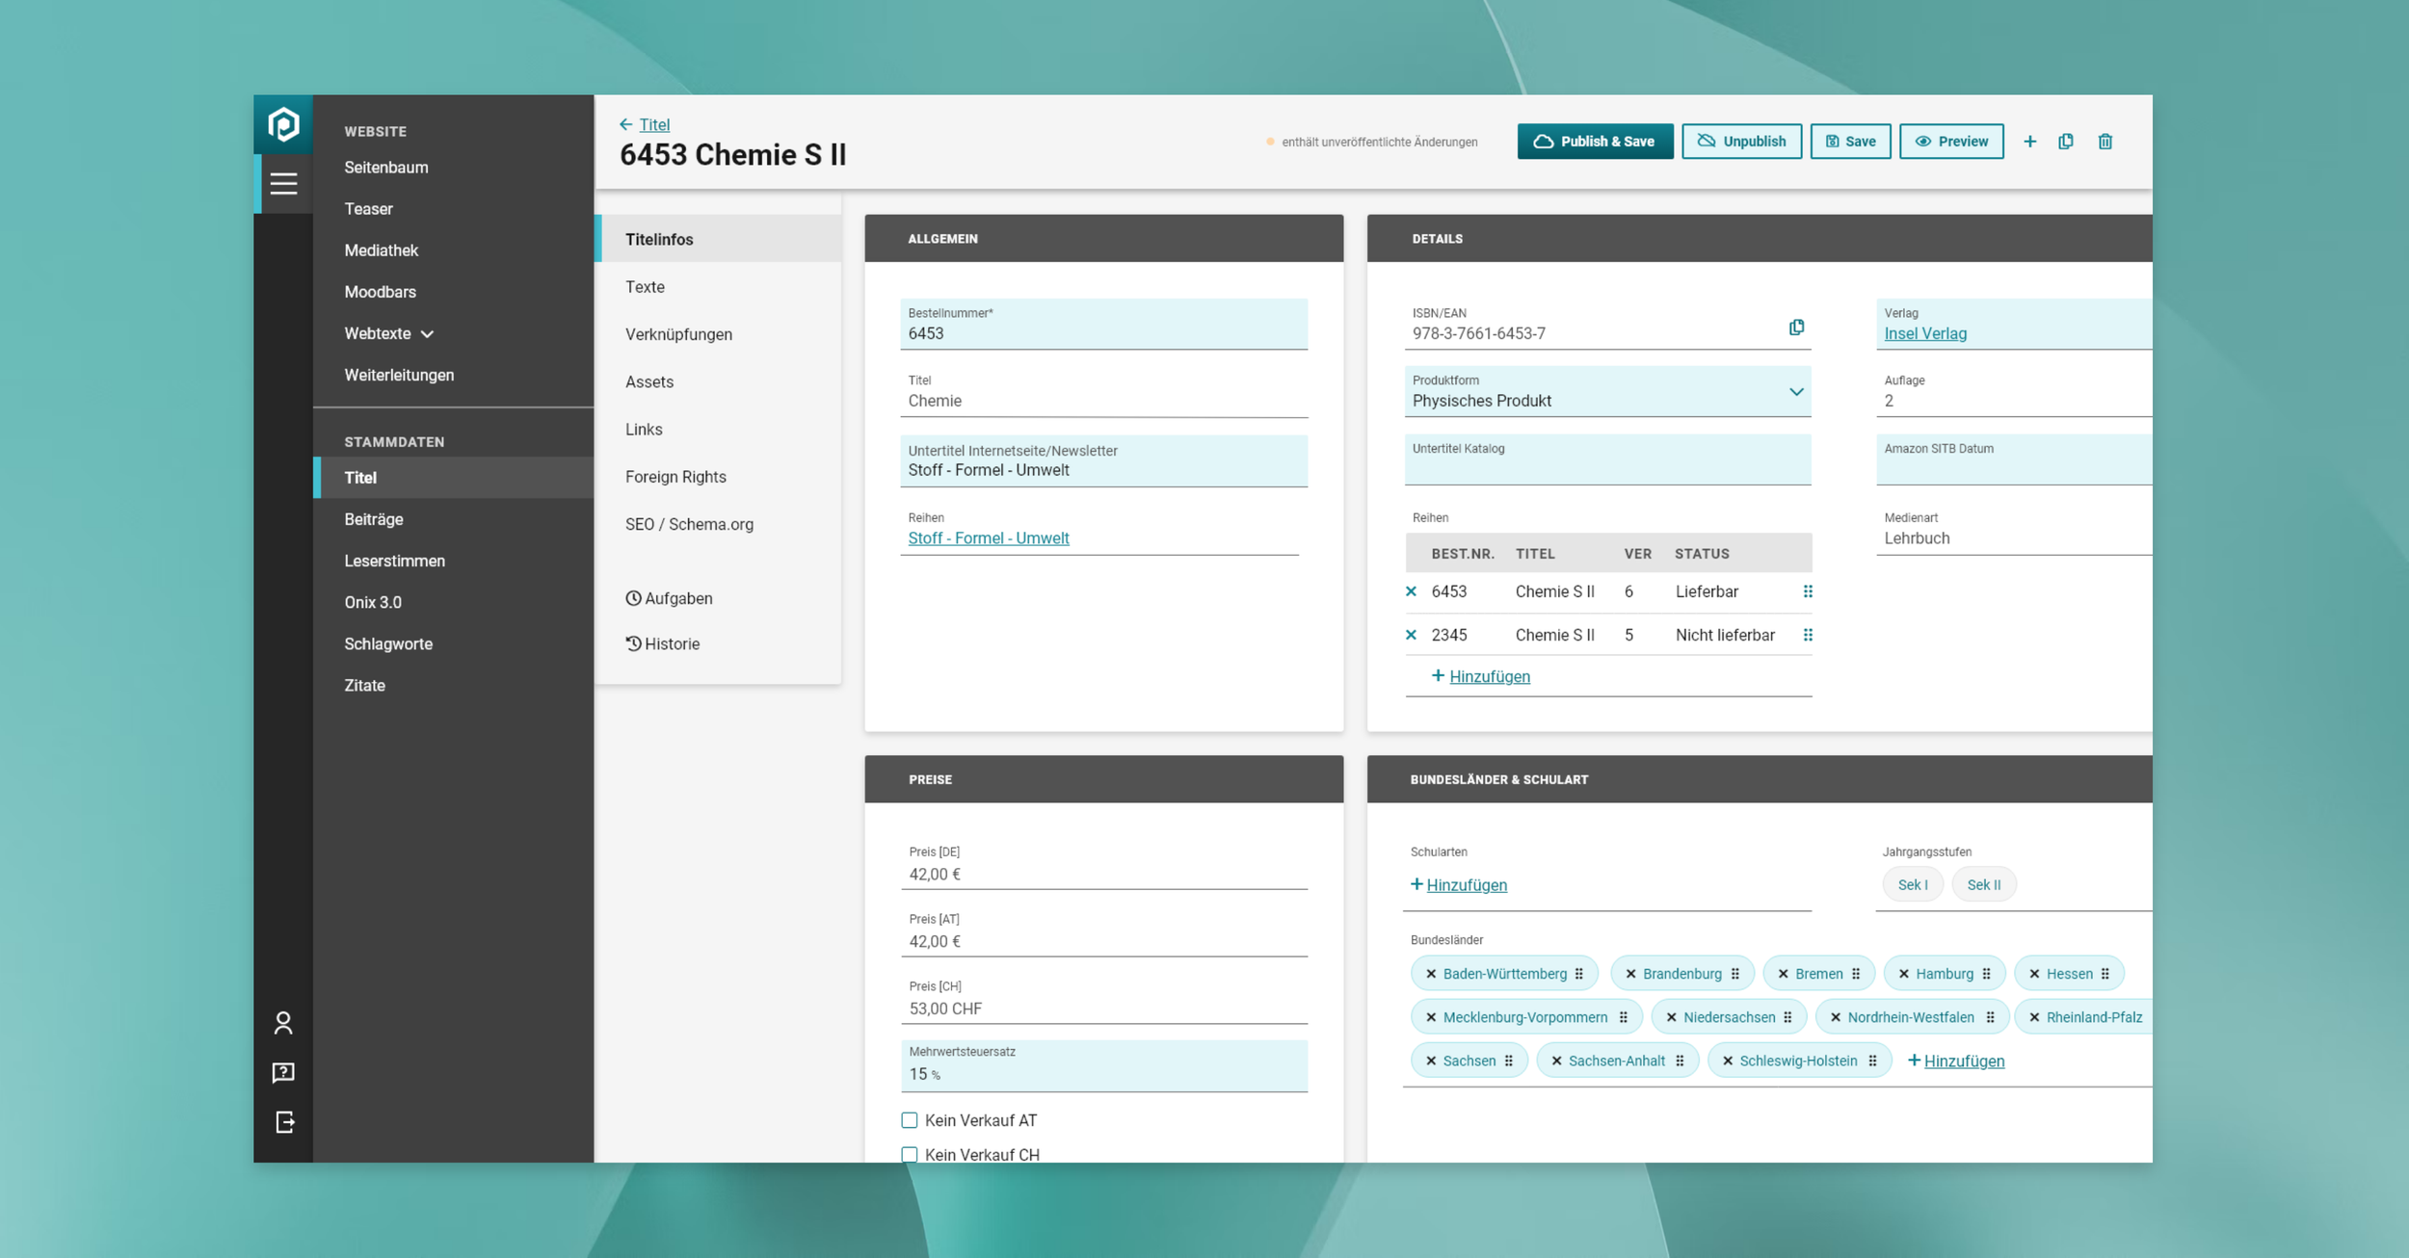Click the plus add icon in the header
The width and height of the screenshot is (2409, 1258).
point(2030,142)
